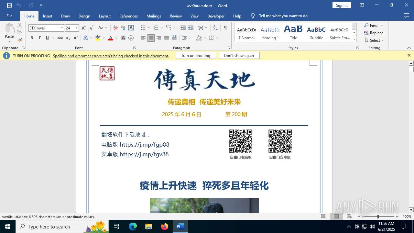This screenshot has height=233, width=414.
Task: Close the proofing notification bar
Action: (x=409, y=56)
